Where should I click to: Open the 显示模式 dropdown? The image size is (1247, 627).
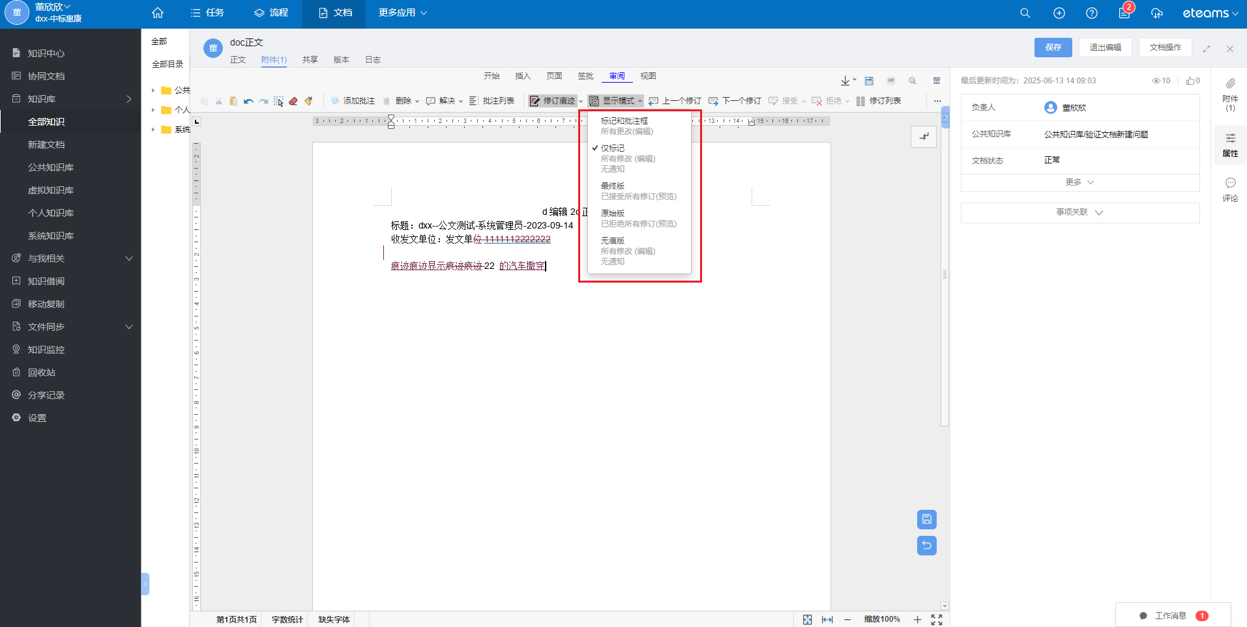616,101
